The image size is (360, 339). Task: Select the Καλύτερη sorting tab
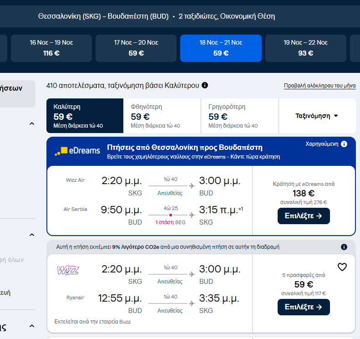click(85, 116)
